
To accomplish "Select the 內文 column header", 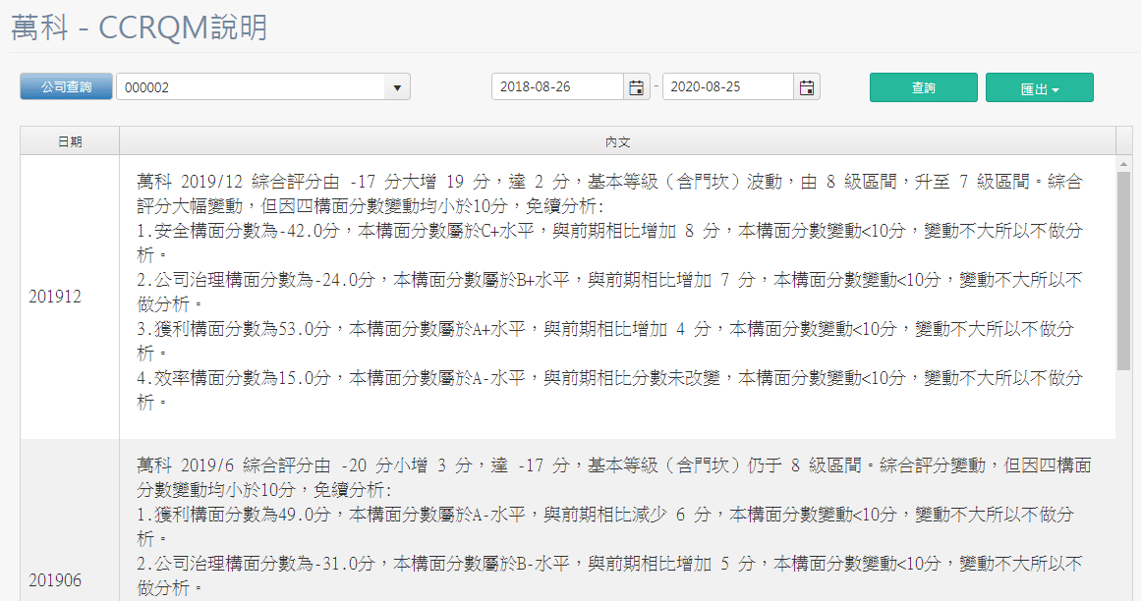I will pyautogui.click(x=617, y=140).
